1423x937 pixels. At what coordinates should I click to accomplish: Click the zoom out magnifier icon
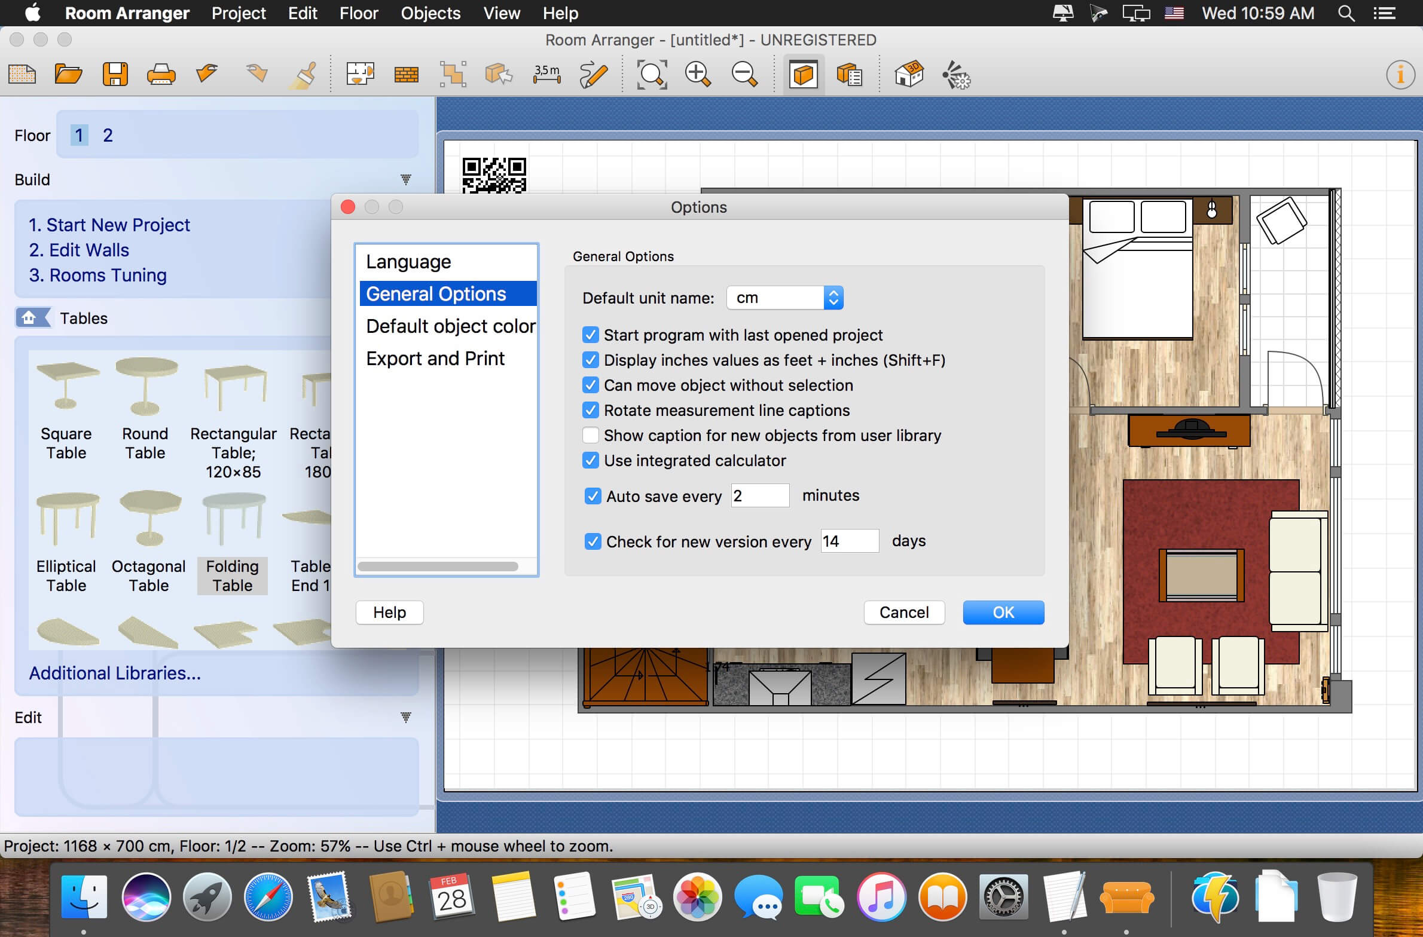click(744, 75)
